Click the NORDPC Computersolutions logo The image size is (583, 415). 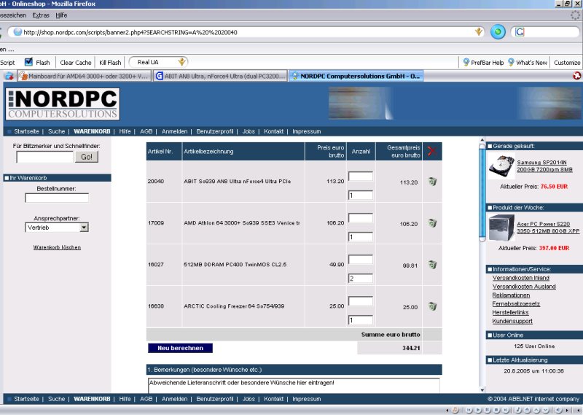click(63, 104)
